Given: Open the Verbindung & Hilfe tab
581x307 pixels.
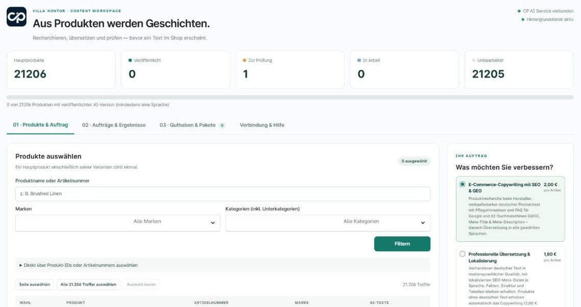Looking at the screenshot, I should pos(262,125).
